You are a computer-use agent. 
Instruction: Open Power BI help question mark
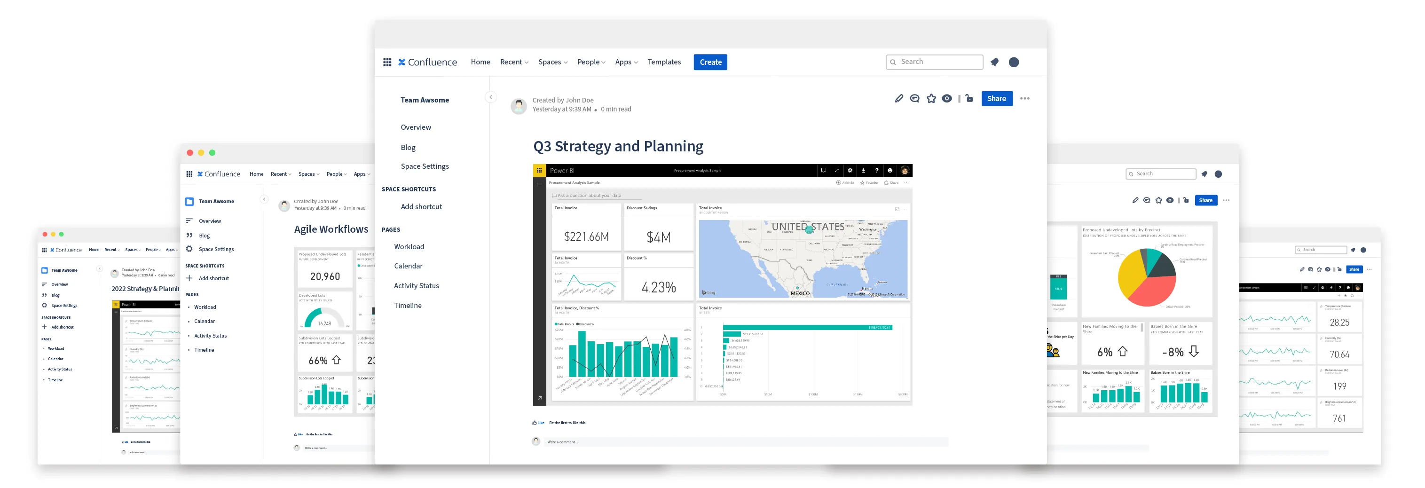point(876,170)
